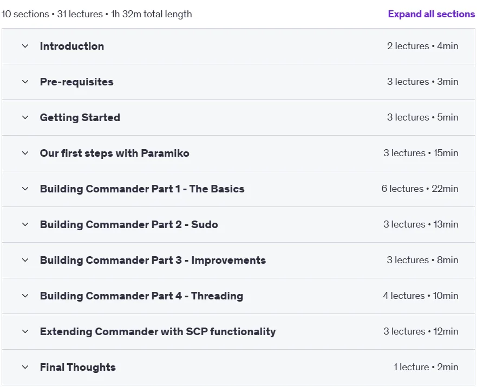
Task: Open chevron for Building Commander Part 1
Action: point(25,189)
